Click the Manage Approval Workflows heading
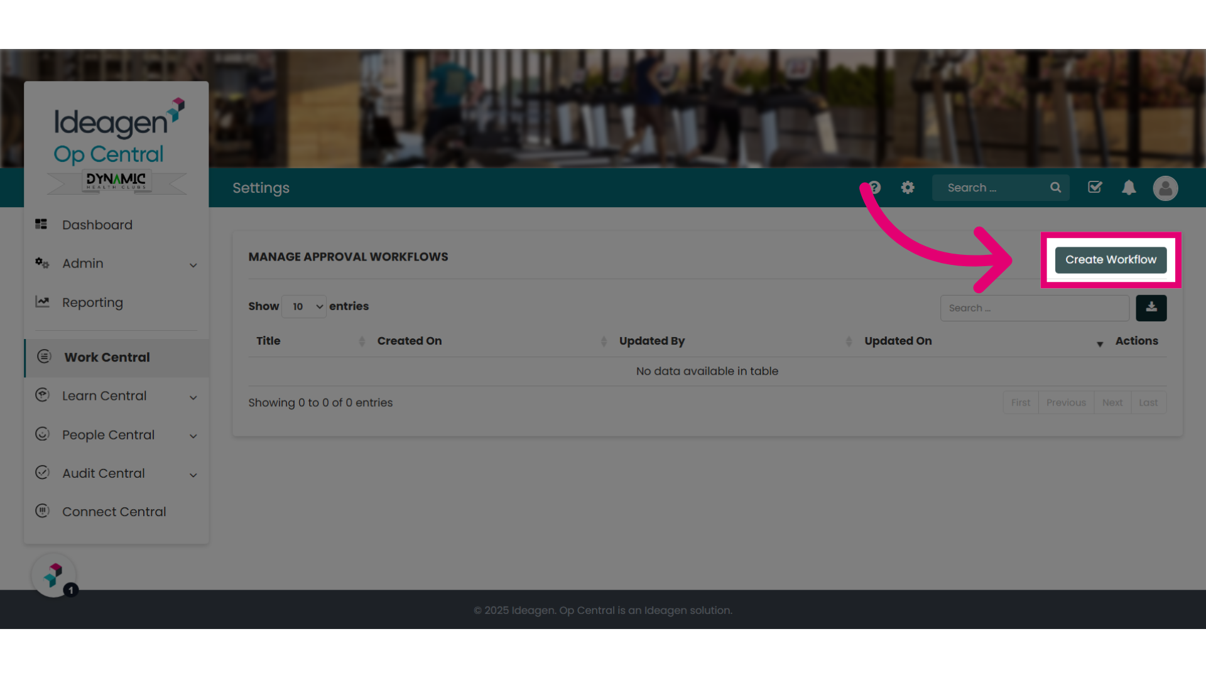The image size is (1206, 678). click(348, 257)
